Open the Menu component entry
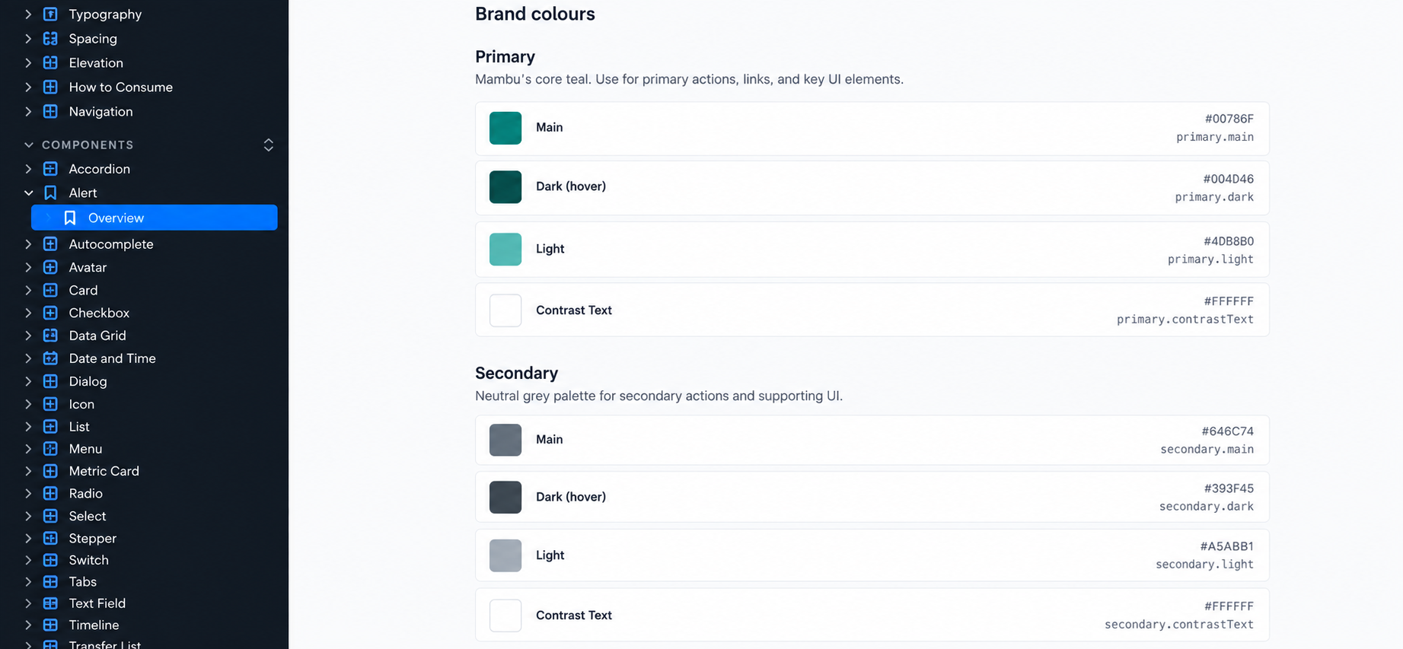Screen dimensions: 1403x649 point(85,449)
